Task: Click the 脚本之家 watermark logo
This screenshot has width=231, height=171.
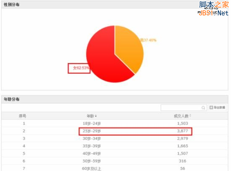Action: (214, 5)
